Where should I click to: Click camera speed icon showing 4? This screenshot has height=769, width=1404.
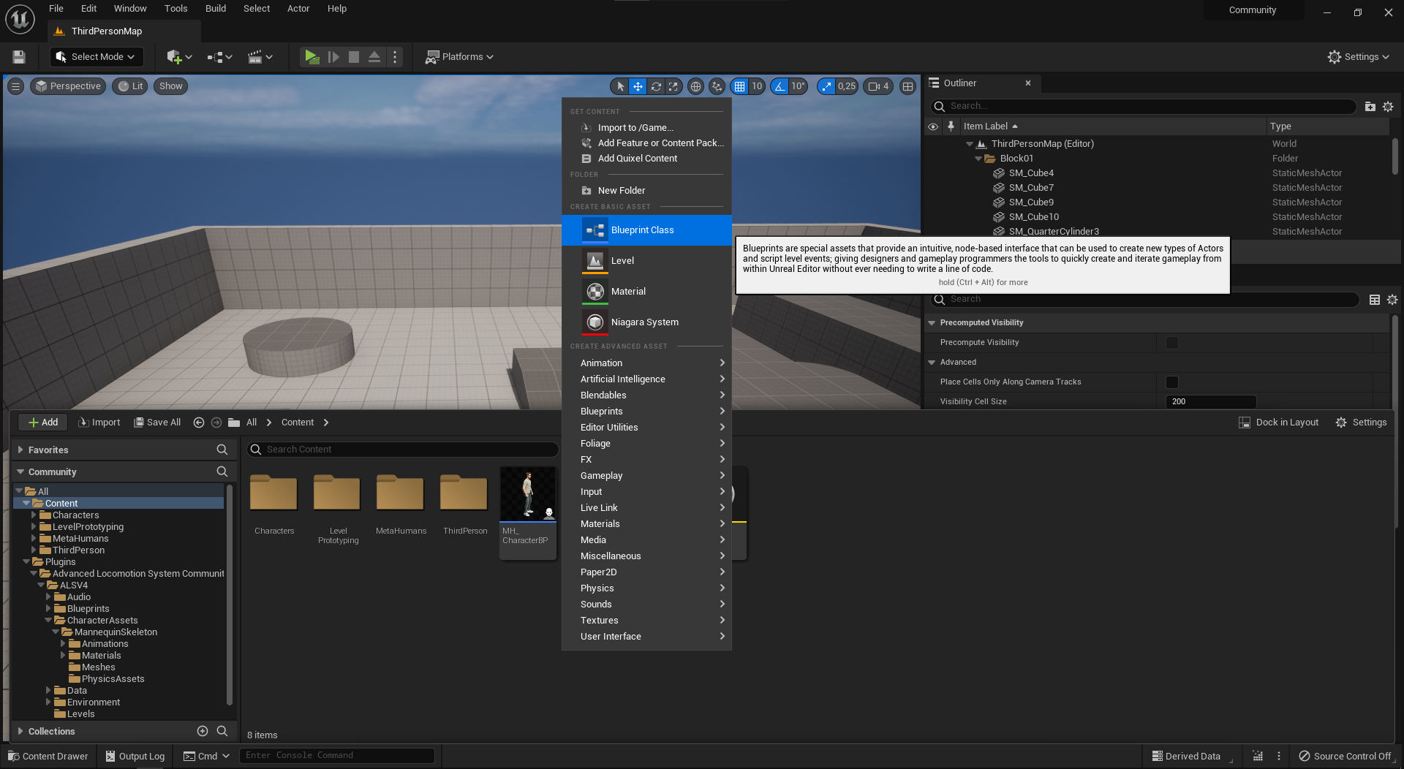click(878, 86)
